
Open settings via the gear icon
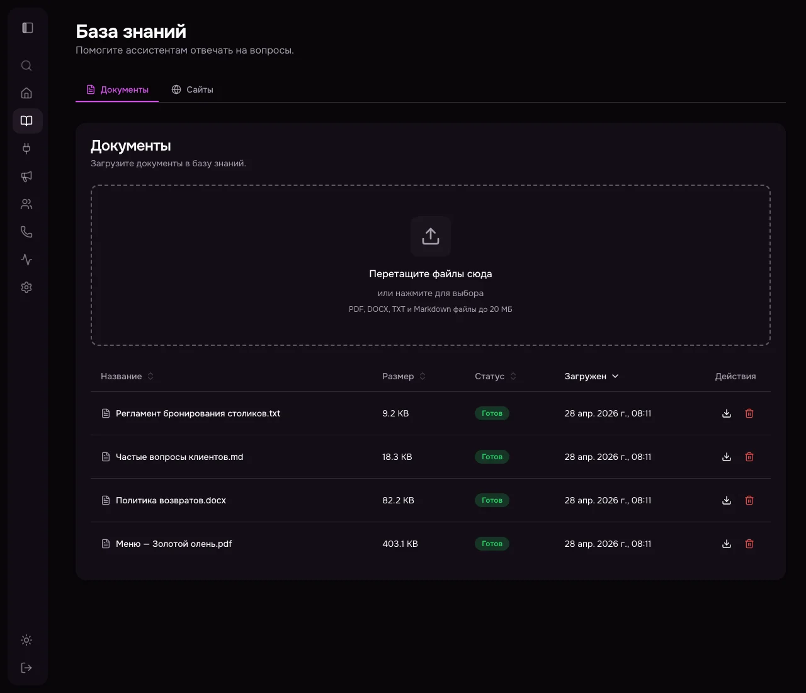[26, 287]
